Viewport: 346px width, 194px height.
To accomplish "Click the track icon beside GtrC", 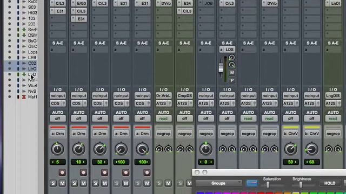I will 24,46.
